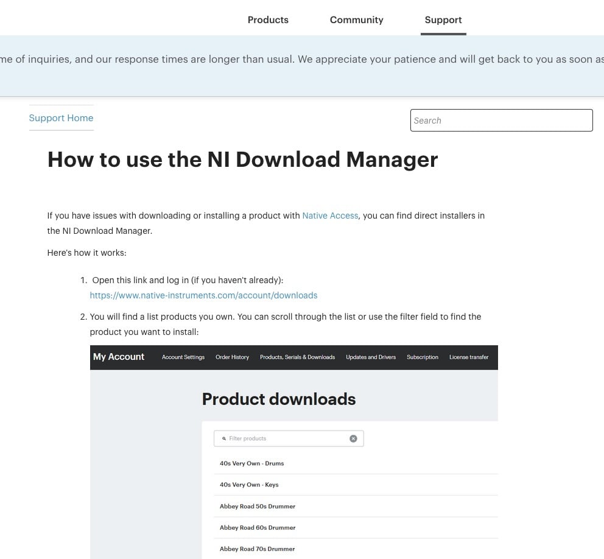Click Account Settings in embedded screenshot
This screenshot has width=604, height=559.
[183, 357]
